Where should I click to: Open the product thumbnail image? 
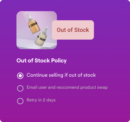point(37,30)
